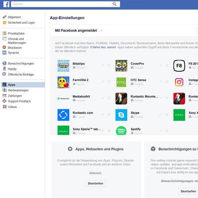This screenshot has height=198, width=198.
Task: Open Chronik und Markierungen settings
Action: pyautogui.click(x=17, y=41)
